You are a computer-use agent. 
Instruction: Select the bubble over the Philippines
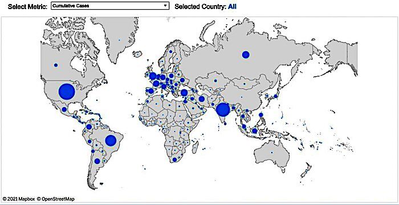(261, 114)
